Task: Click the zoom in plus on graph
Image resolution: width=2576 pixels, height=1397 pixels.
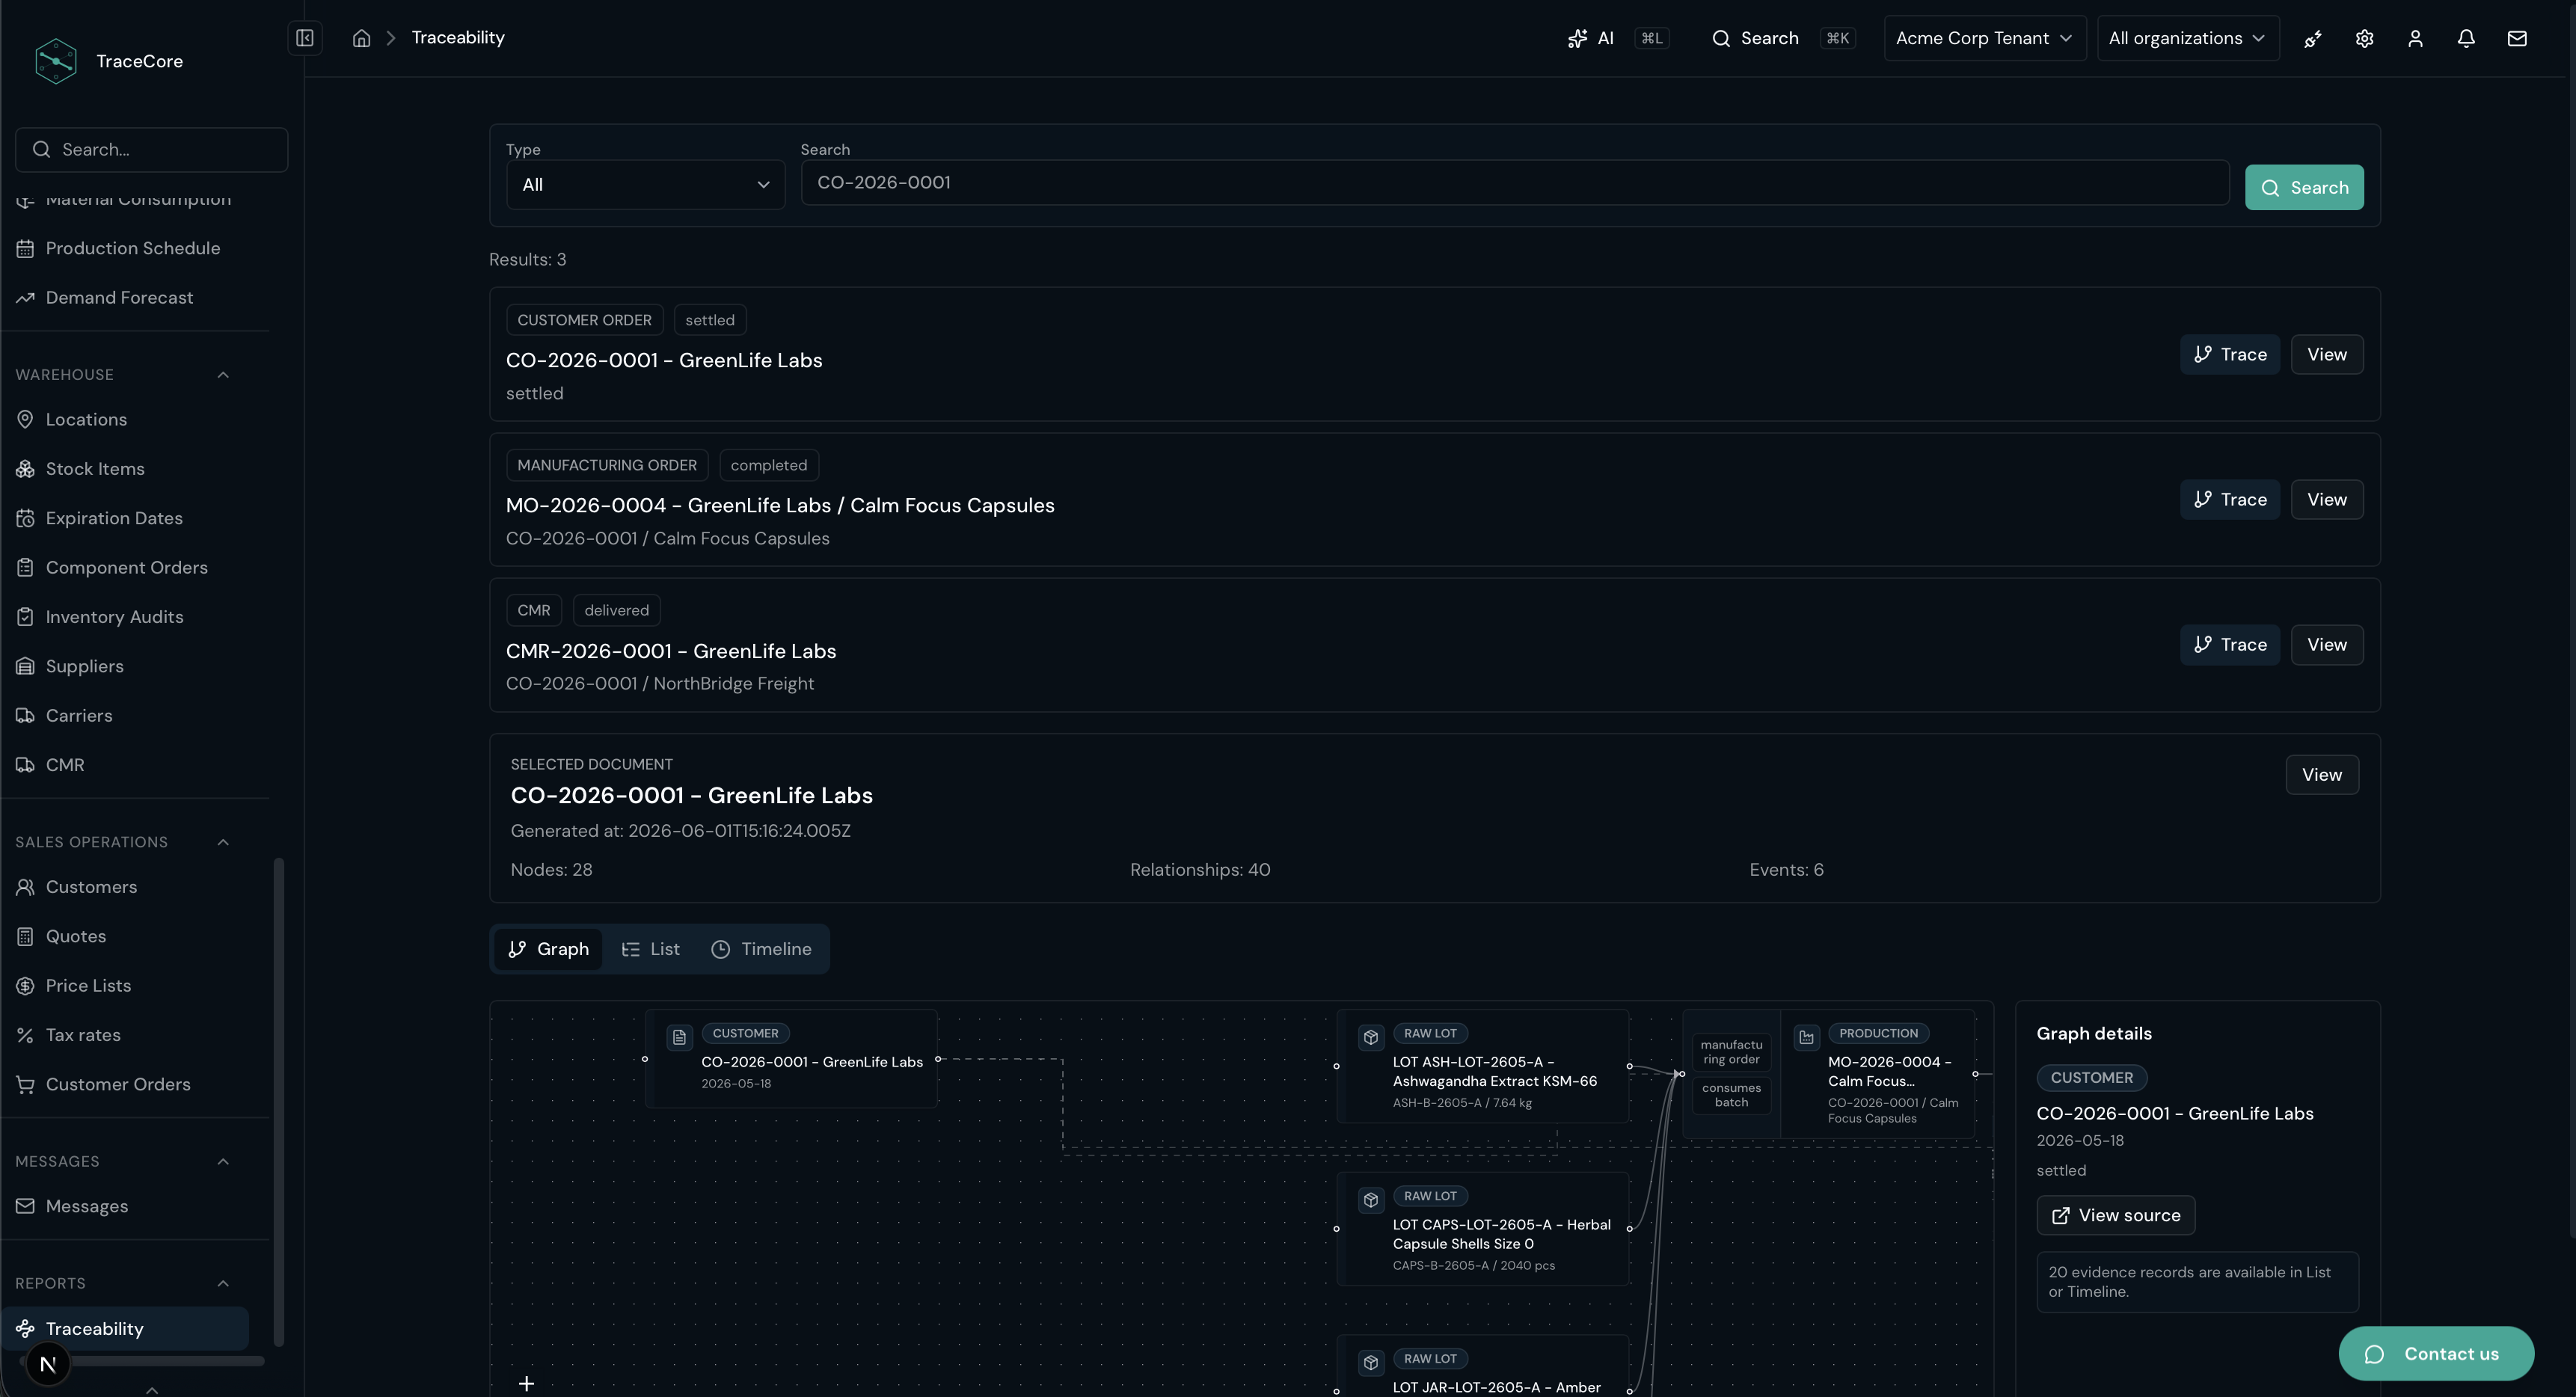Action: 526,1384
